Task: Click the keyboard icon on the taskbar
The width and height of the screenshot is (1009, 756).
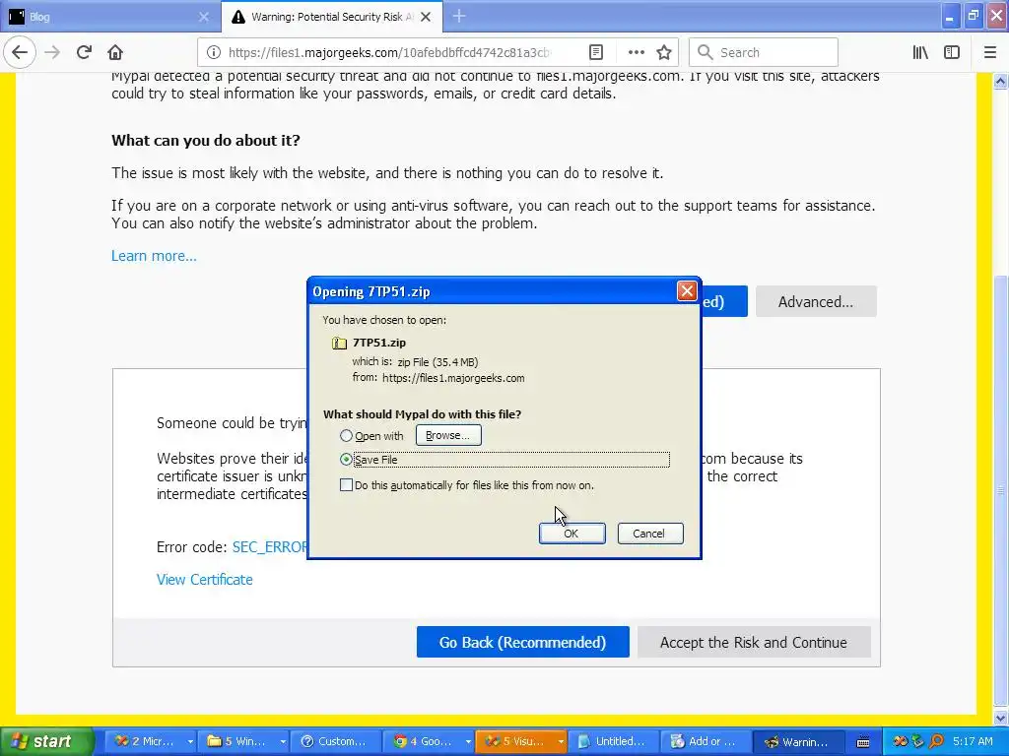Action: 863,742
